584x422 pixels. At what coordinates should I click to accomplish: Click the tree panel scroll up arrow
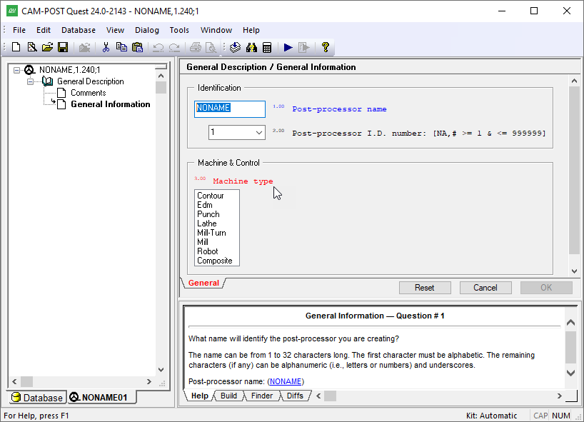coord(161,76)
